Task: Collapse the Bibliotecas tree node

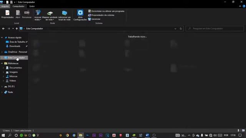Action: tap(2, 63)
